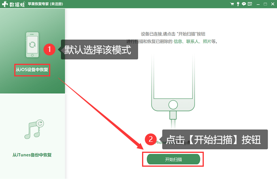Select the iTunes music note icon

(34, 129)
